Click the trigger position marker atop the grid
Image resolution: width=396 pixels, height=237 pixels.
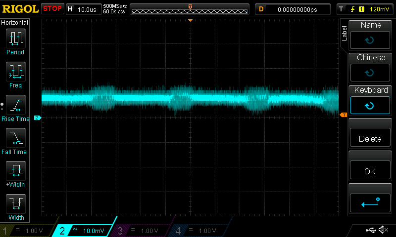point(190,20)
